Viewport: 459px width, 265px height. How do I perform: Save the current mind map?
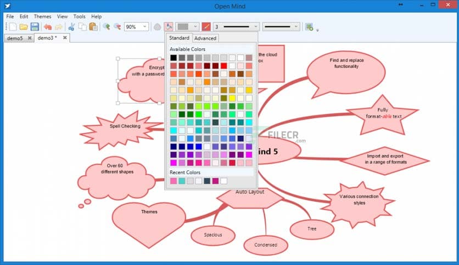[x=35, y=27]
